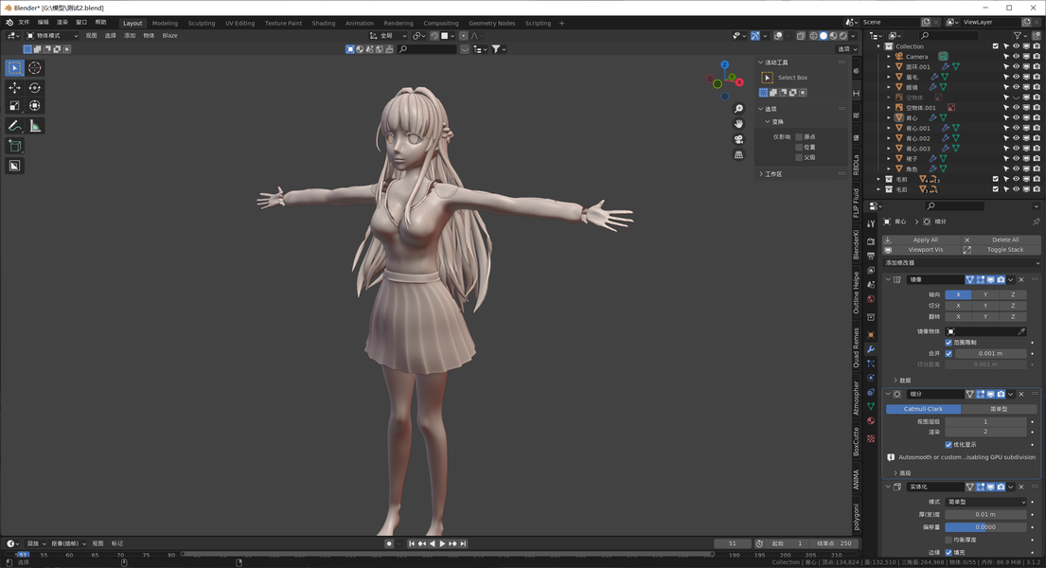This screenshot has width=1046, height=568.
Task: Select the Measure ruler tool
Action: [x=35, y=126]
